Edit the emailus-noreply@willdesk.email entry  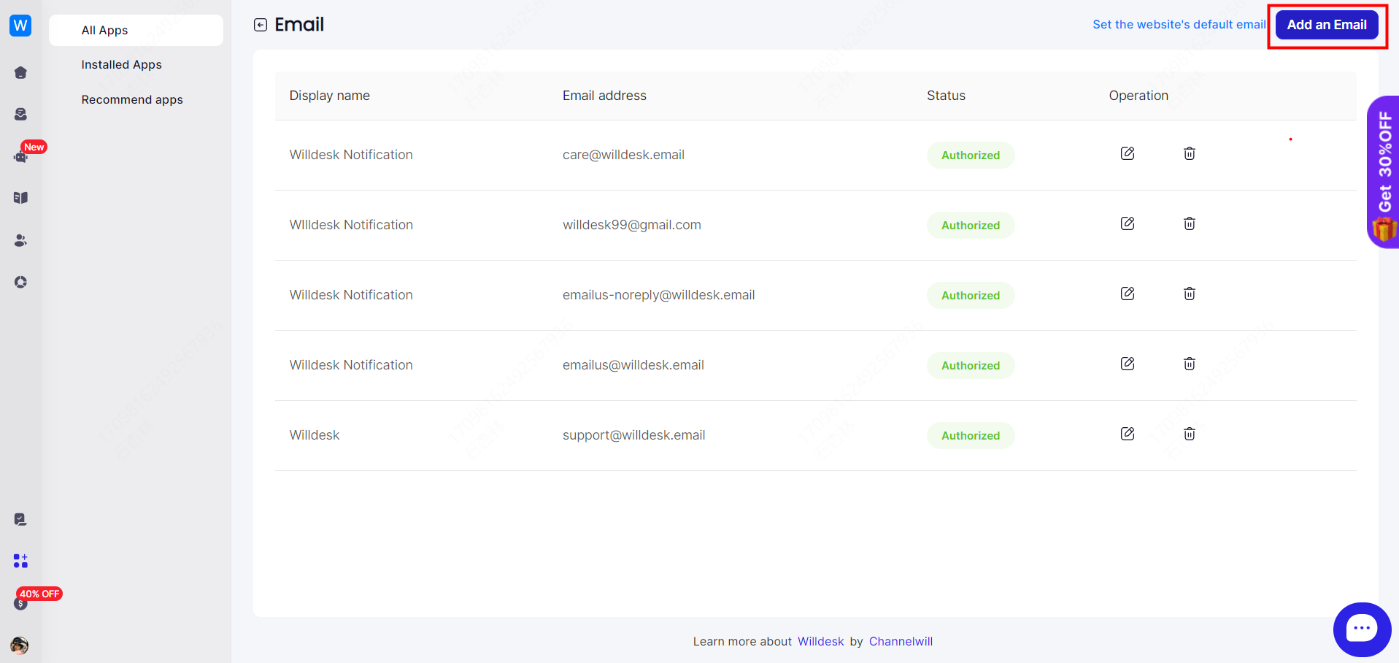pyautogui.click(x=1128, y=294)
